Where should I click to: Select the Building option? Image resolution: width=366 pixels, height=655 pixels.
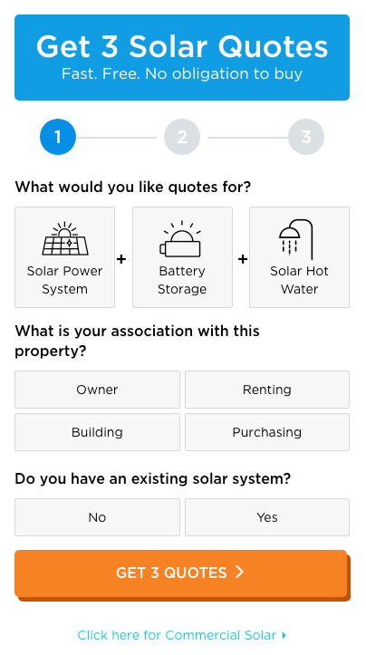point(97,432)
